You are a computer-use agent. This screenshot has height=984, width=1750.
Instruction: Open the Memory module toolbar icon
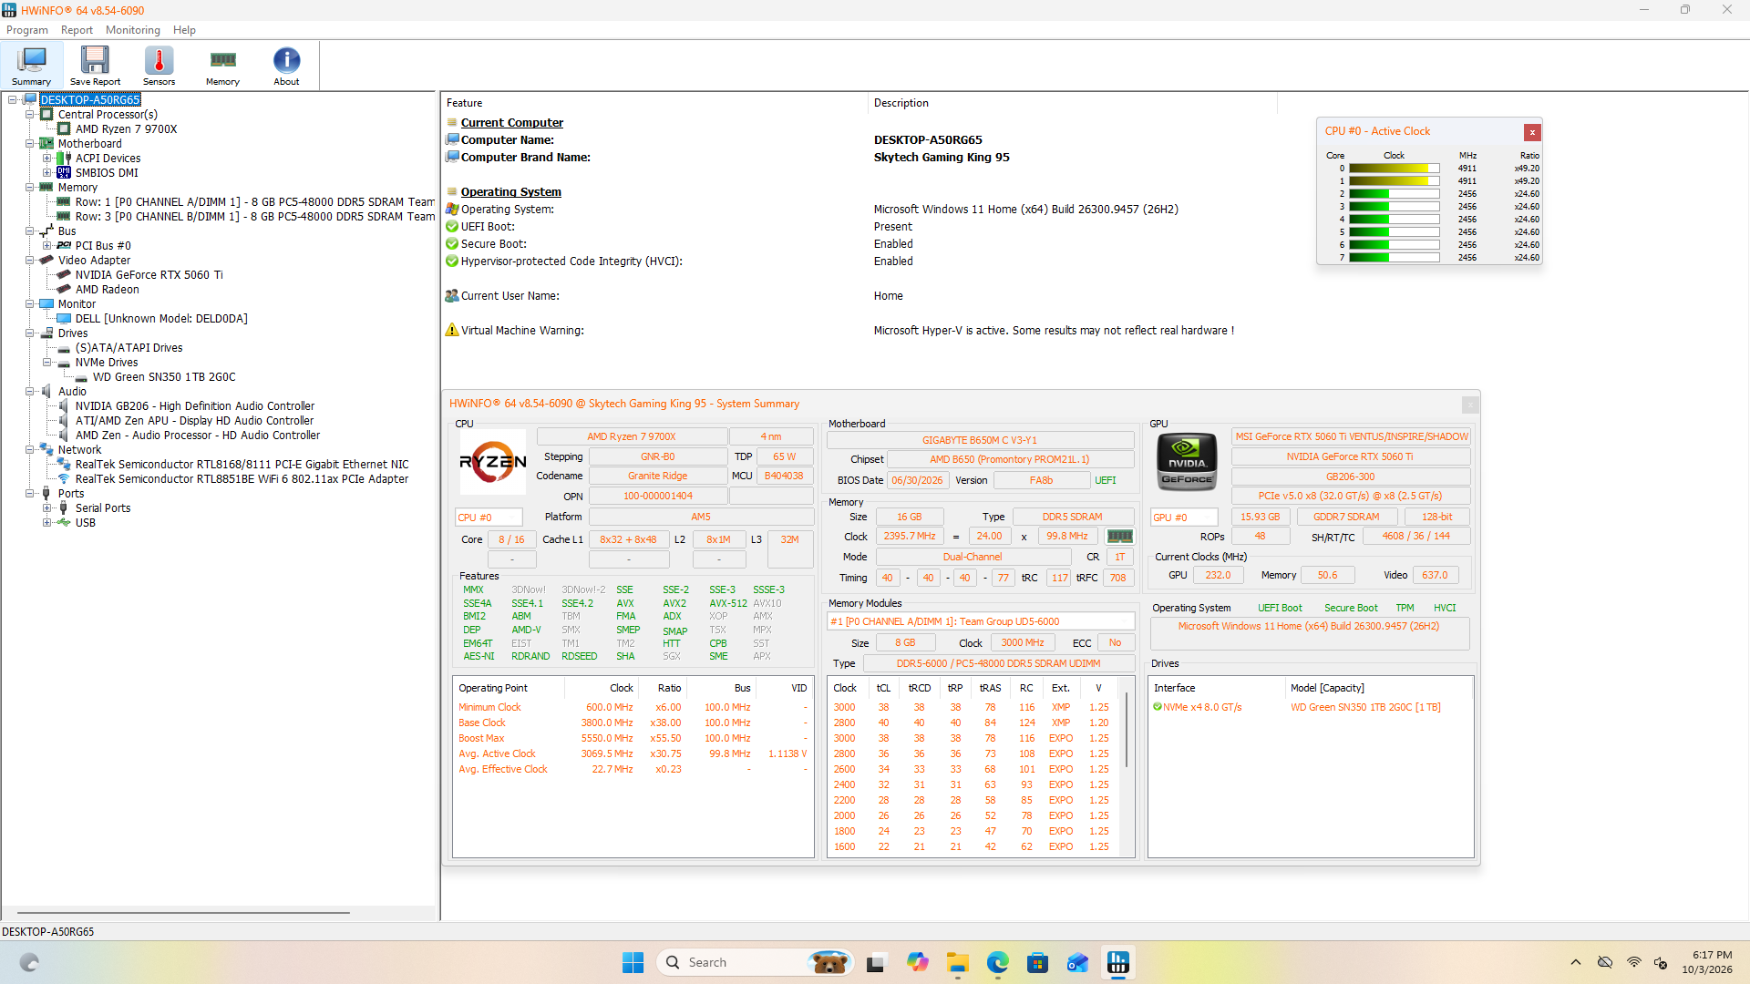coord(222,66)
